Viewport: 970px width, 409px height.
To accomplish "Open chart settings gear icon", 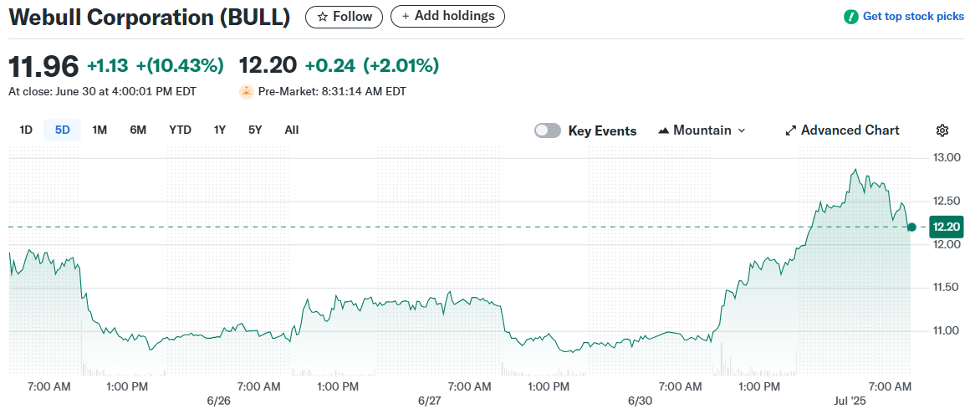I will point(942,130).
